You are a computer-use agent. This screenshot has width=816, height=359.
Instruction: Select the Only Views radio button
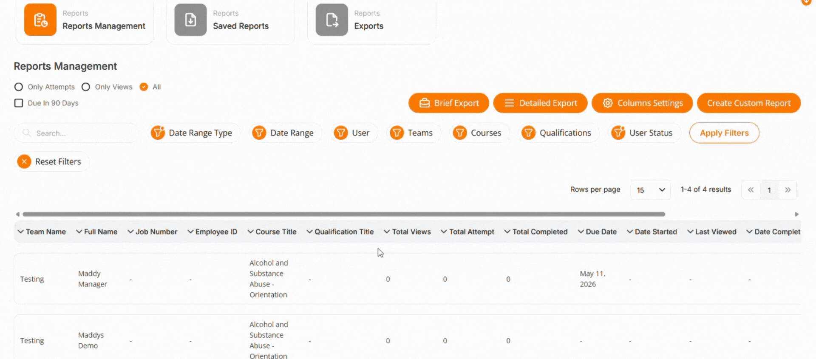[86, 87]
